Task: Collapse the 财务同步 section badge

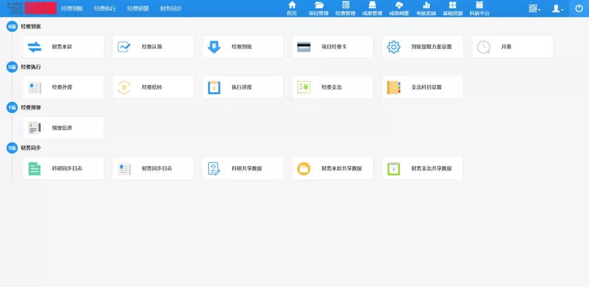Action: tap(12, 148)
